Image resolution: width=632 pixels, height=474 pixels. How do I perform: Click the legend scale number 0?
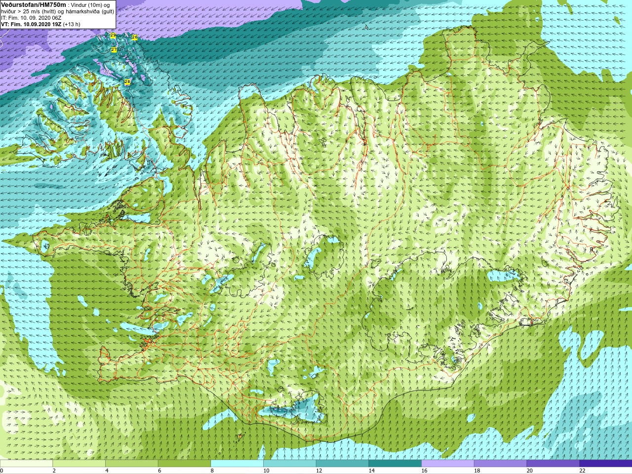[x=2, y=471]
